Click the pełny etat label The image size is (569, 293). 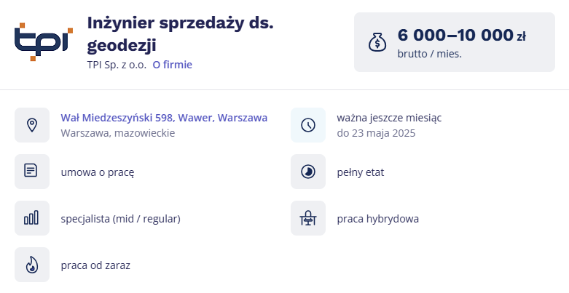tap(361, 172)
